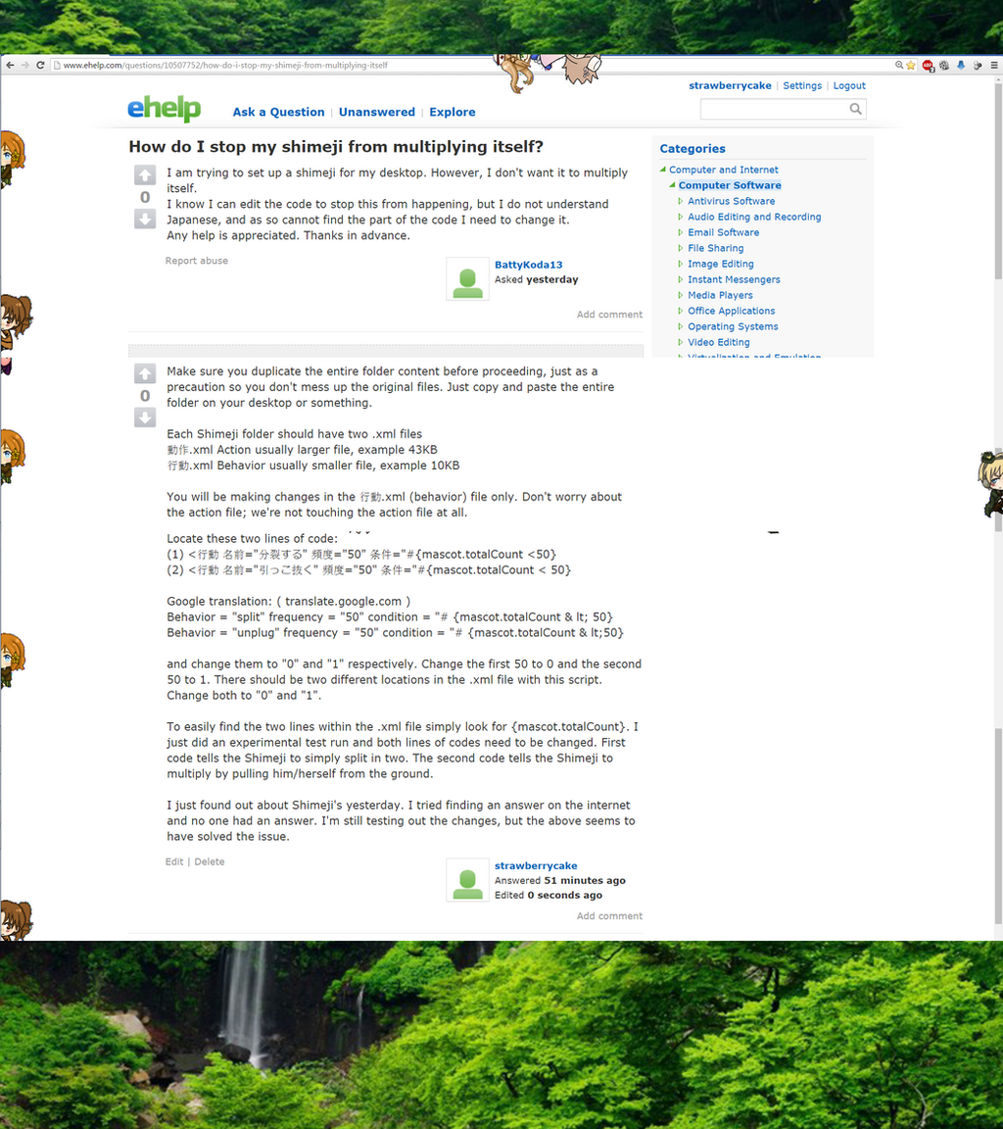Upvote the question with the up arrow
This screenshot has width=1003, height=1129.
pyautogui.click(x=145, y=175)
